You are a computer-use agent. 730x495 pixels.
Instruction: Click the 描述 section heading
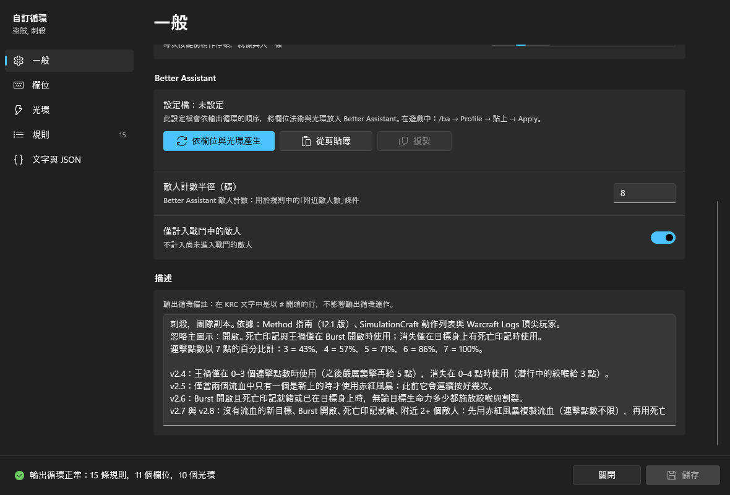(x=163, y=278)
